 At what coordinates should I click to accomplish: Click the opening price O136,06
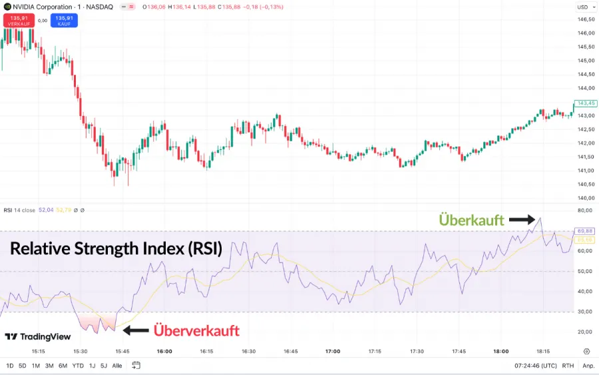[x=154, y=7]
